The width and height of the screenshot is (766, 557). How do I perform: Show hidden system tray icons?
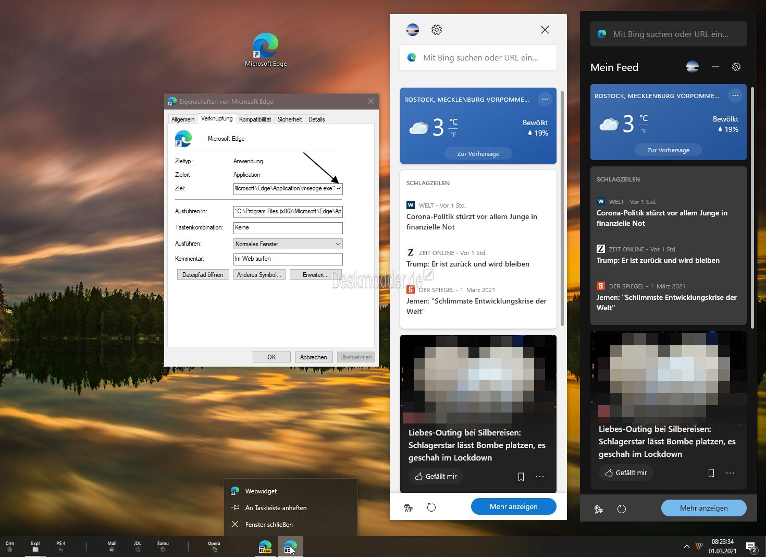[x=686, y=547]
